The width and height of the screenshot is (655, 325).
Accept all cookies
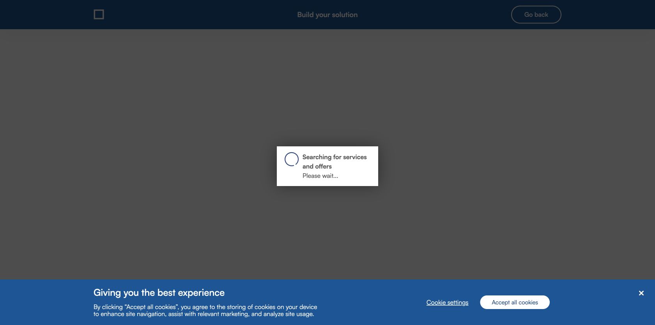515,302
